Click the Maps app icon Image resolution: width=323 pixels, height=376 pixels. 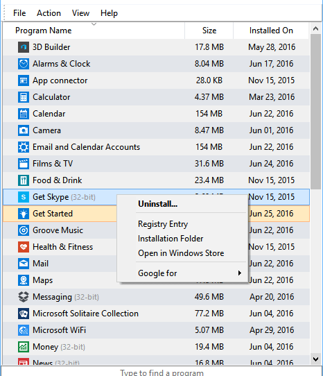pos(24,280)
